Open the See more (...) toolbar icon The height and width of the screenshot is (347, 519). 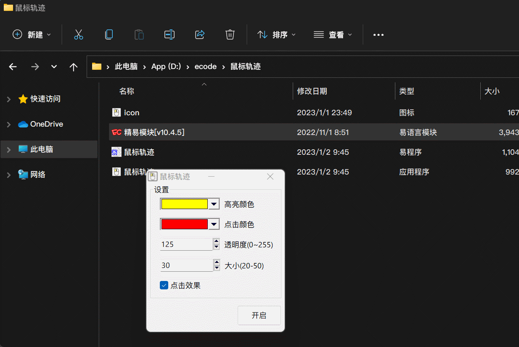(x=378, y=35)
